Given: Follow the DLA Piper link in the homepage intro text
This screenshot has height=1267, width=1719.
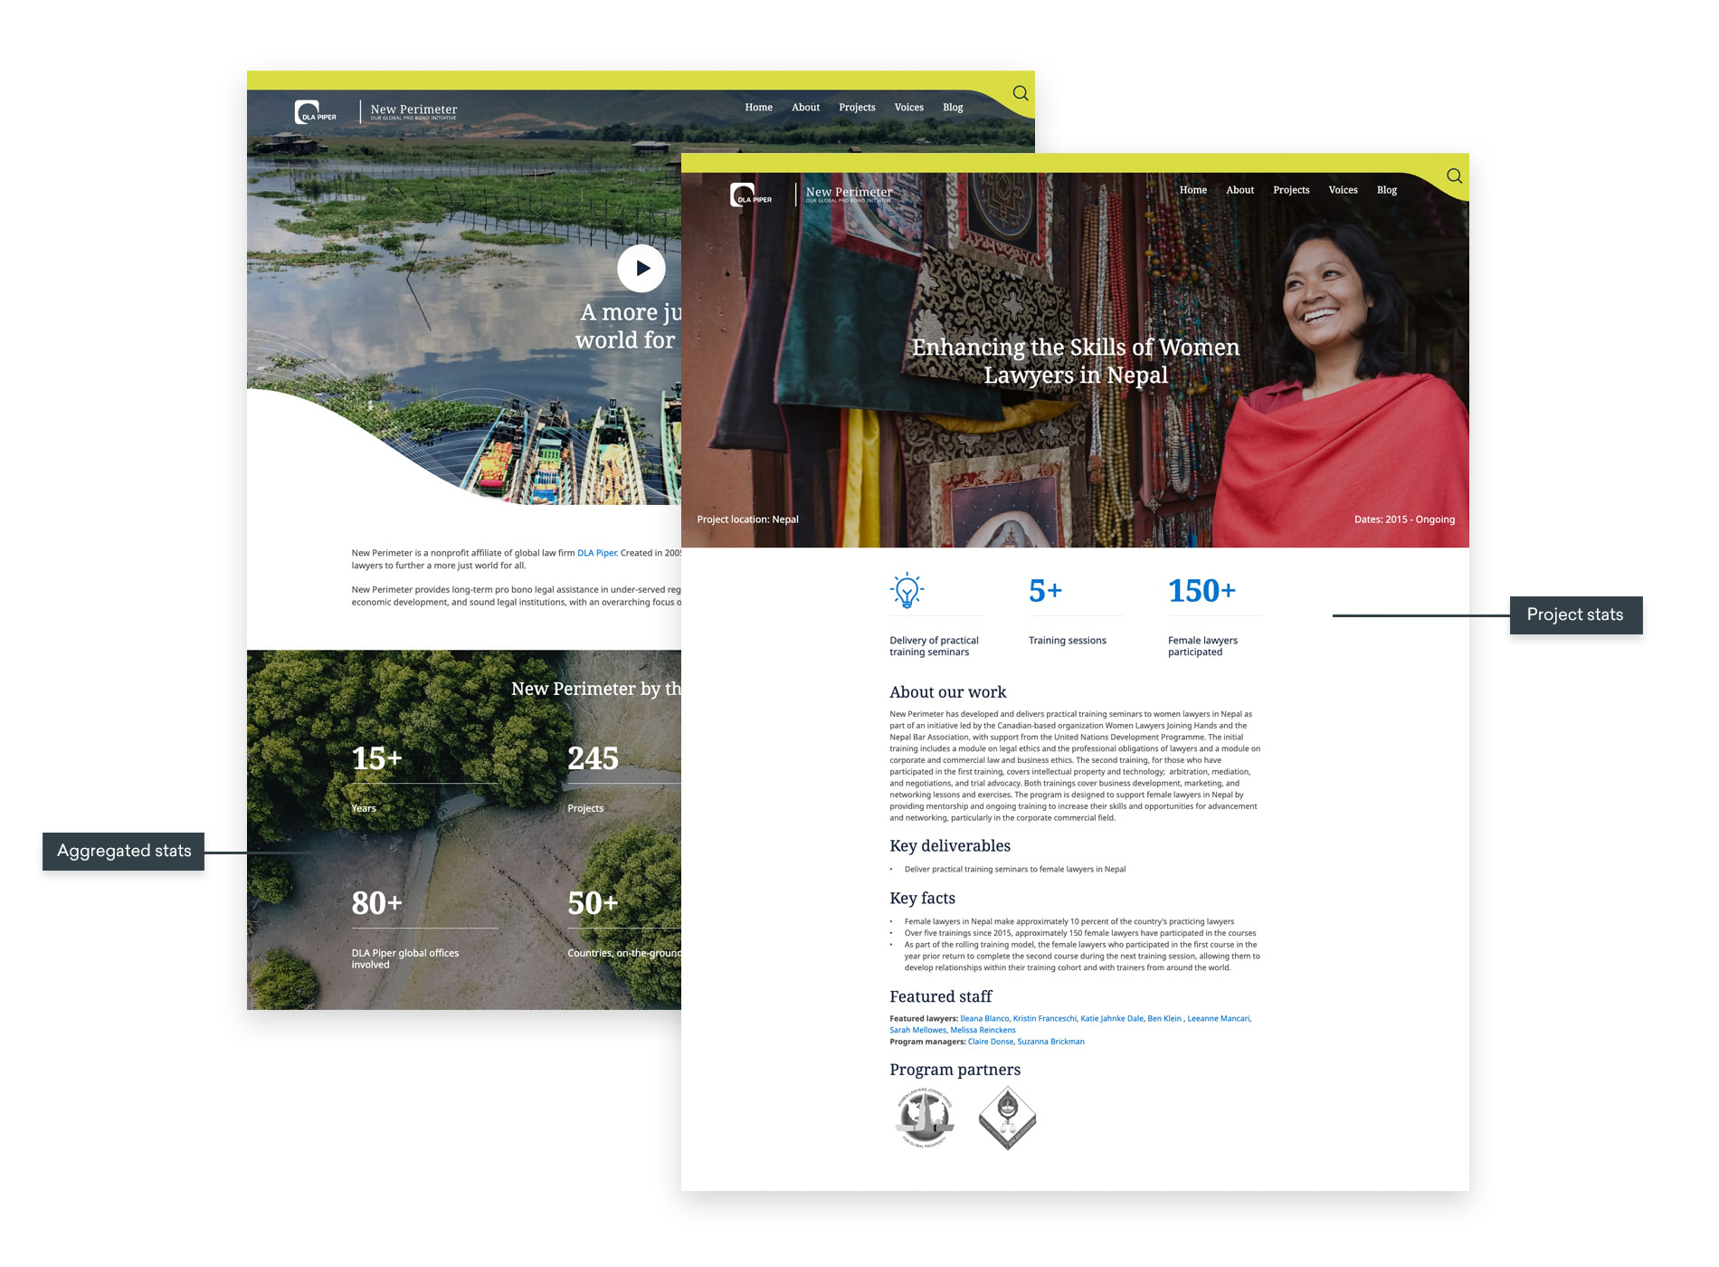Looking at the screenshot, I should click(x=597, y=553).
